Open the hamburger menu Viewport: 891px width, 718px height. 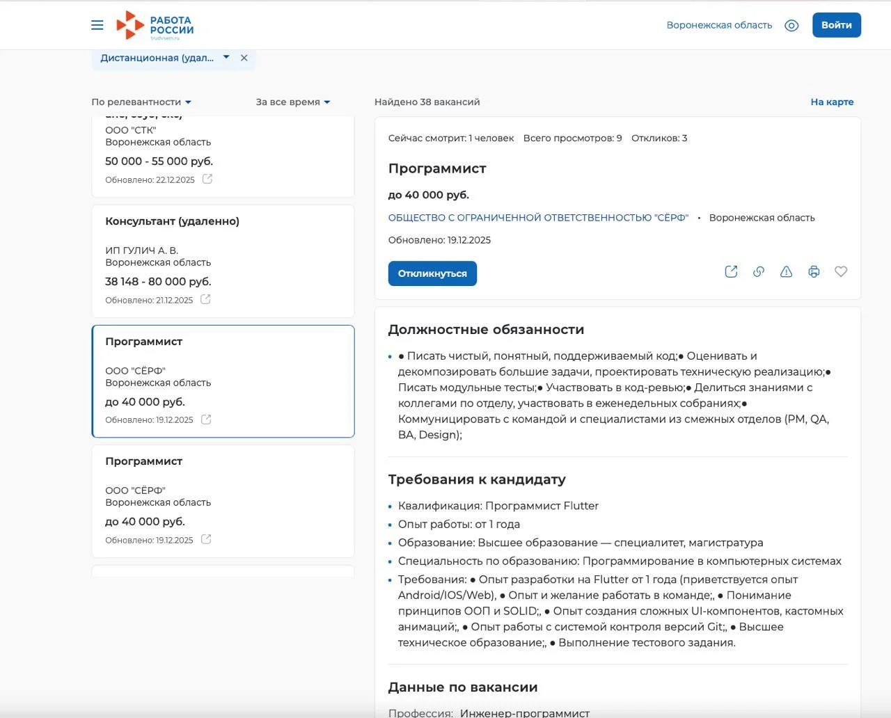(97, 25)
